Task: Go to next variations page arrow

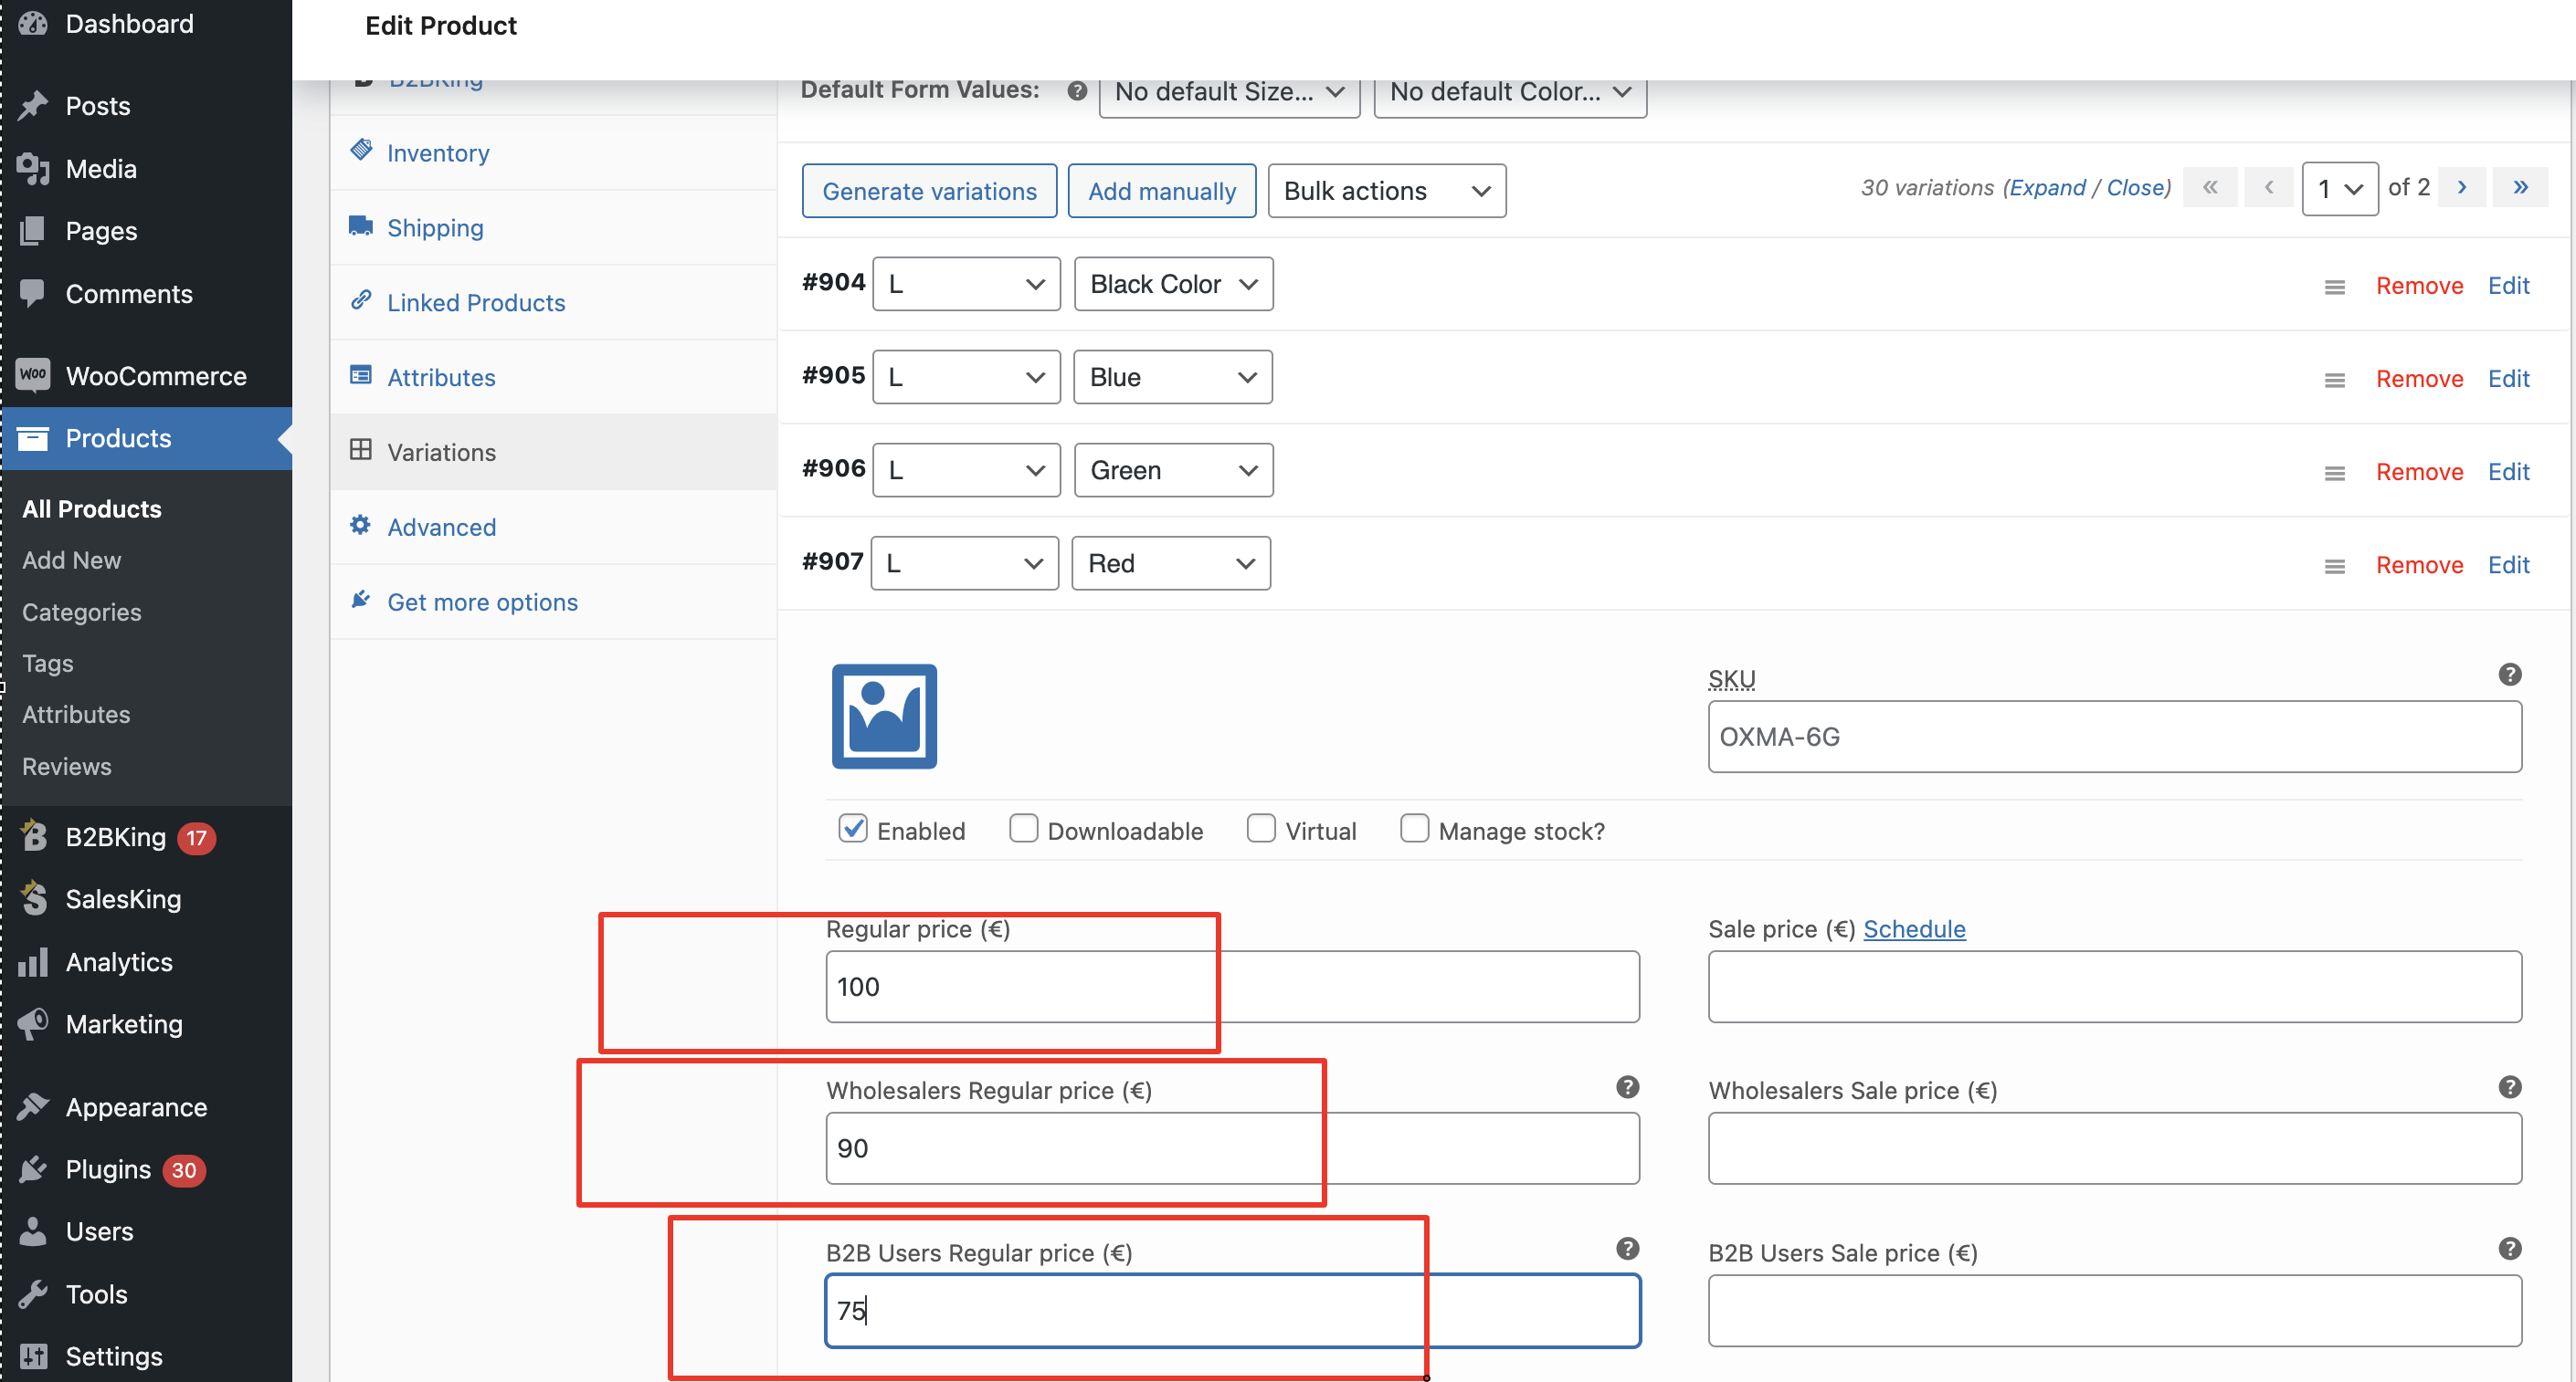Action: point(2462,188)
